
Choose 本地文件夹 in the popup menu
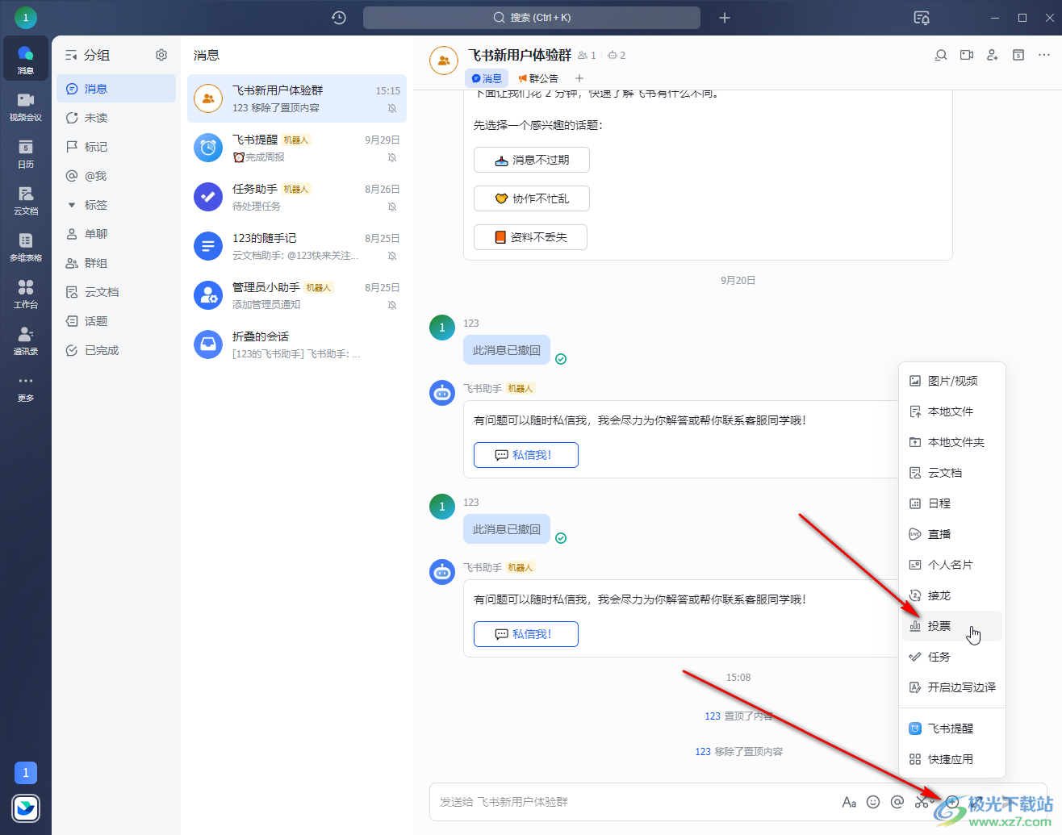(x=952, y=442)
